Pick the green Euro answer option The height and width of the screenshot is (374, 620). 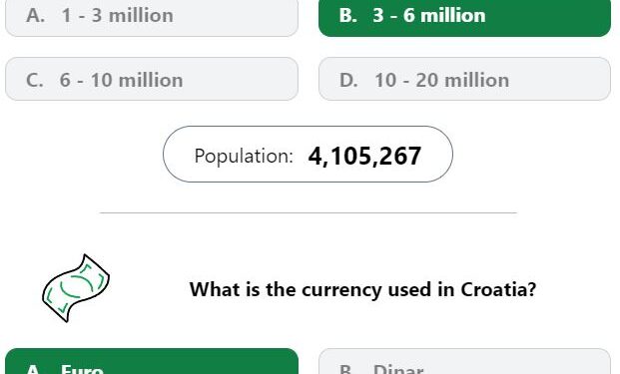pos(152,361)
